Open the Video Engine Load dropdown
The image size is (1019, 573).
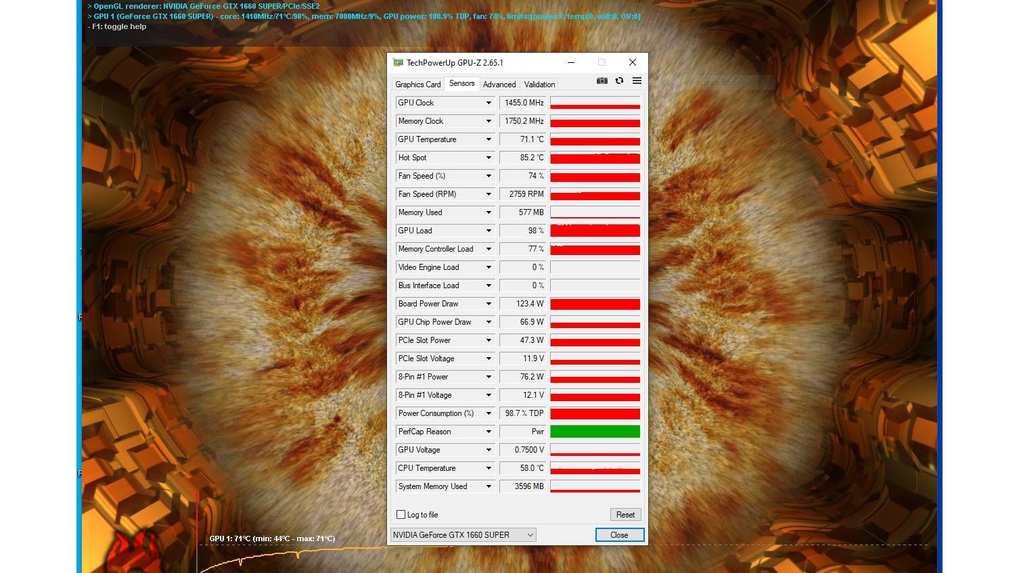click(489, 267)
